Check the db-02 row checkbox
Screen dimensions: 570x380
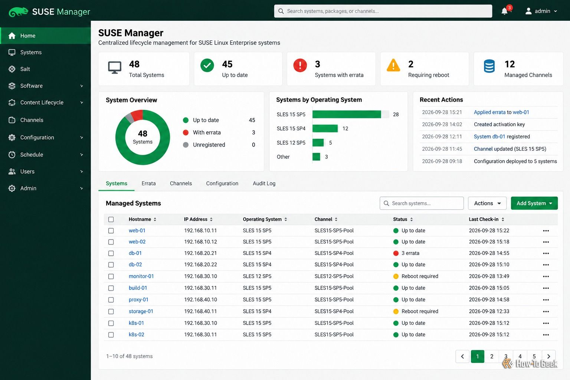(111, 265)
